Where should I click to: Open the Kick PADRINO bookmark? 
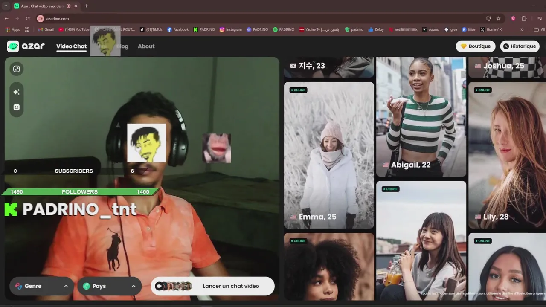[x=204, y=29]
